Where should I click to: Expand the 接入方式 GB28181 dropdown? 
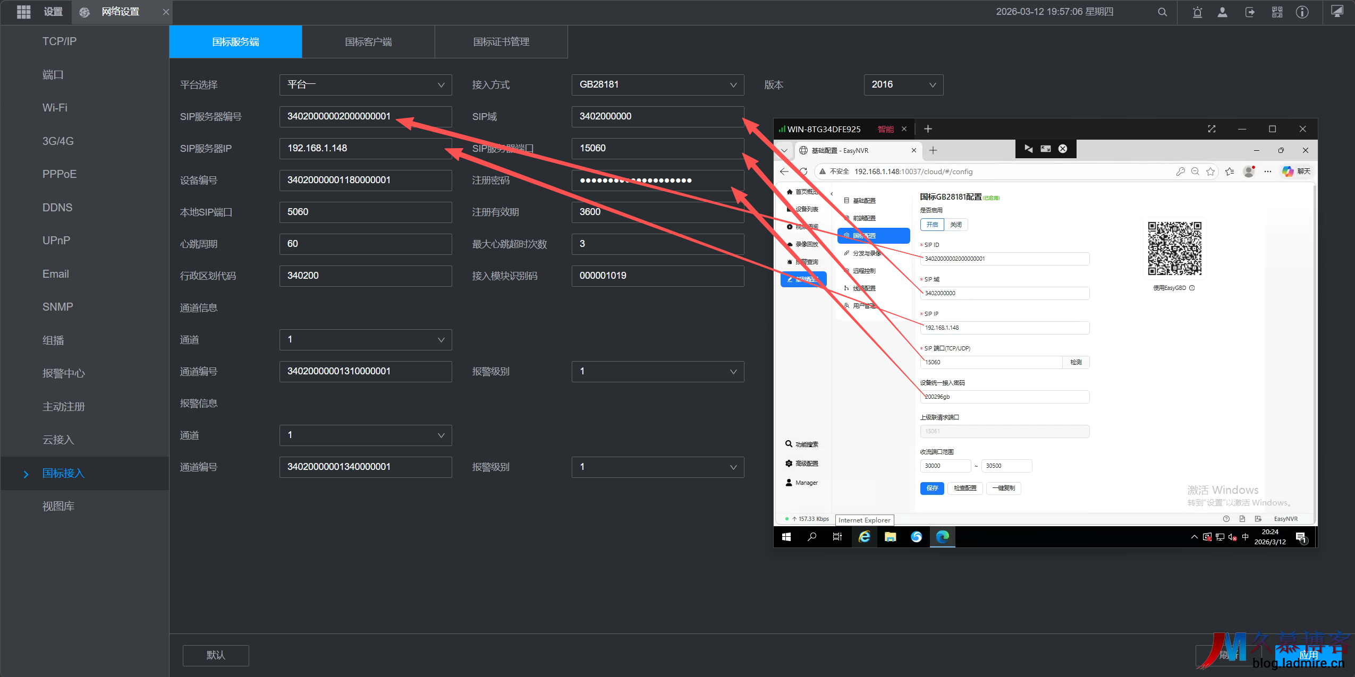tap(657, 85)
